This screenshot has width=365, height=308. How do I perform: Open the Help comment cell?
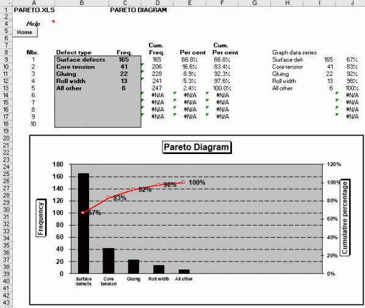point(33,24)
